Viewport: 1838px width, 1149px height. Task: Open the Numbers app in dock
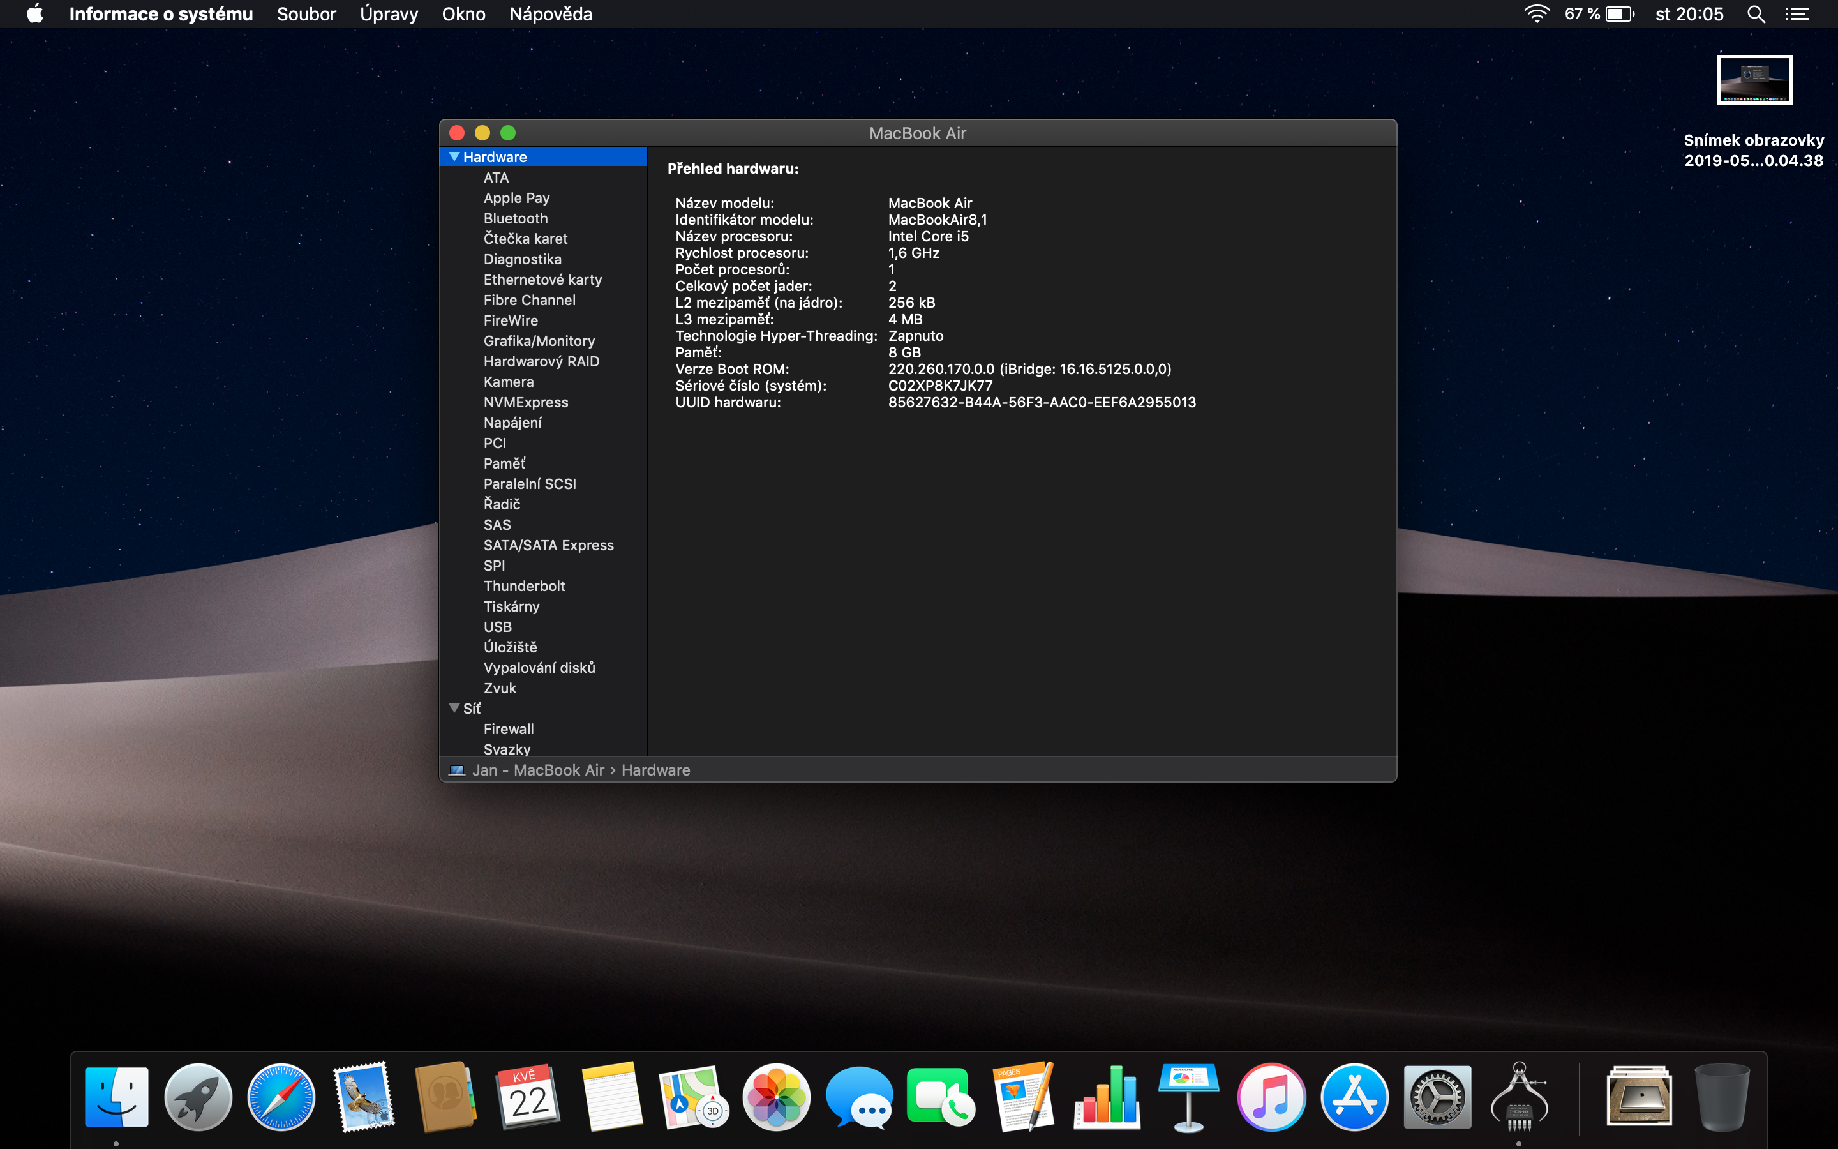(x=1107, y=1097)
